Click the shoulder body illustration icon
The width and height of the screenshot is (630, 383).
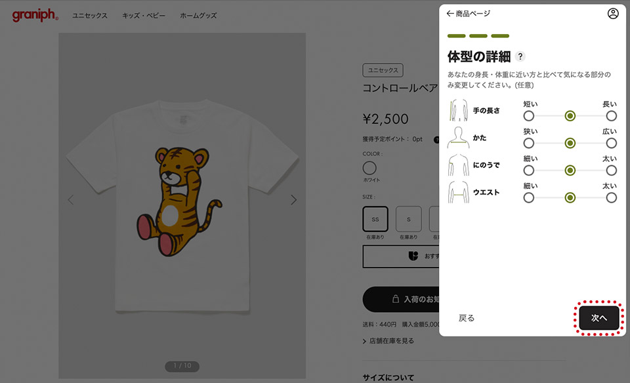click(459, 138)
